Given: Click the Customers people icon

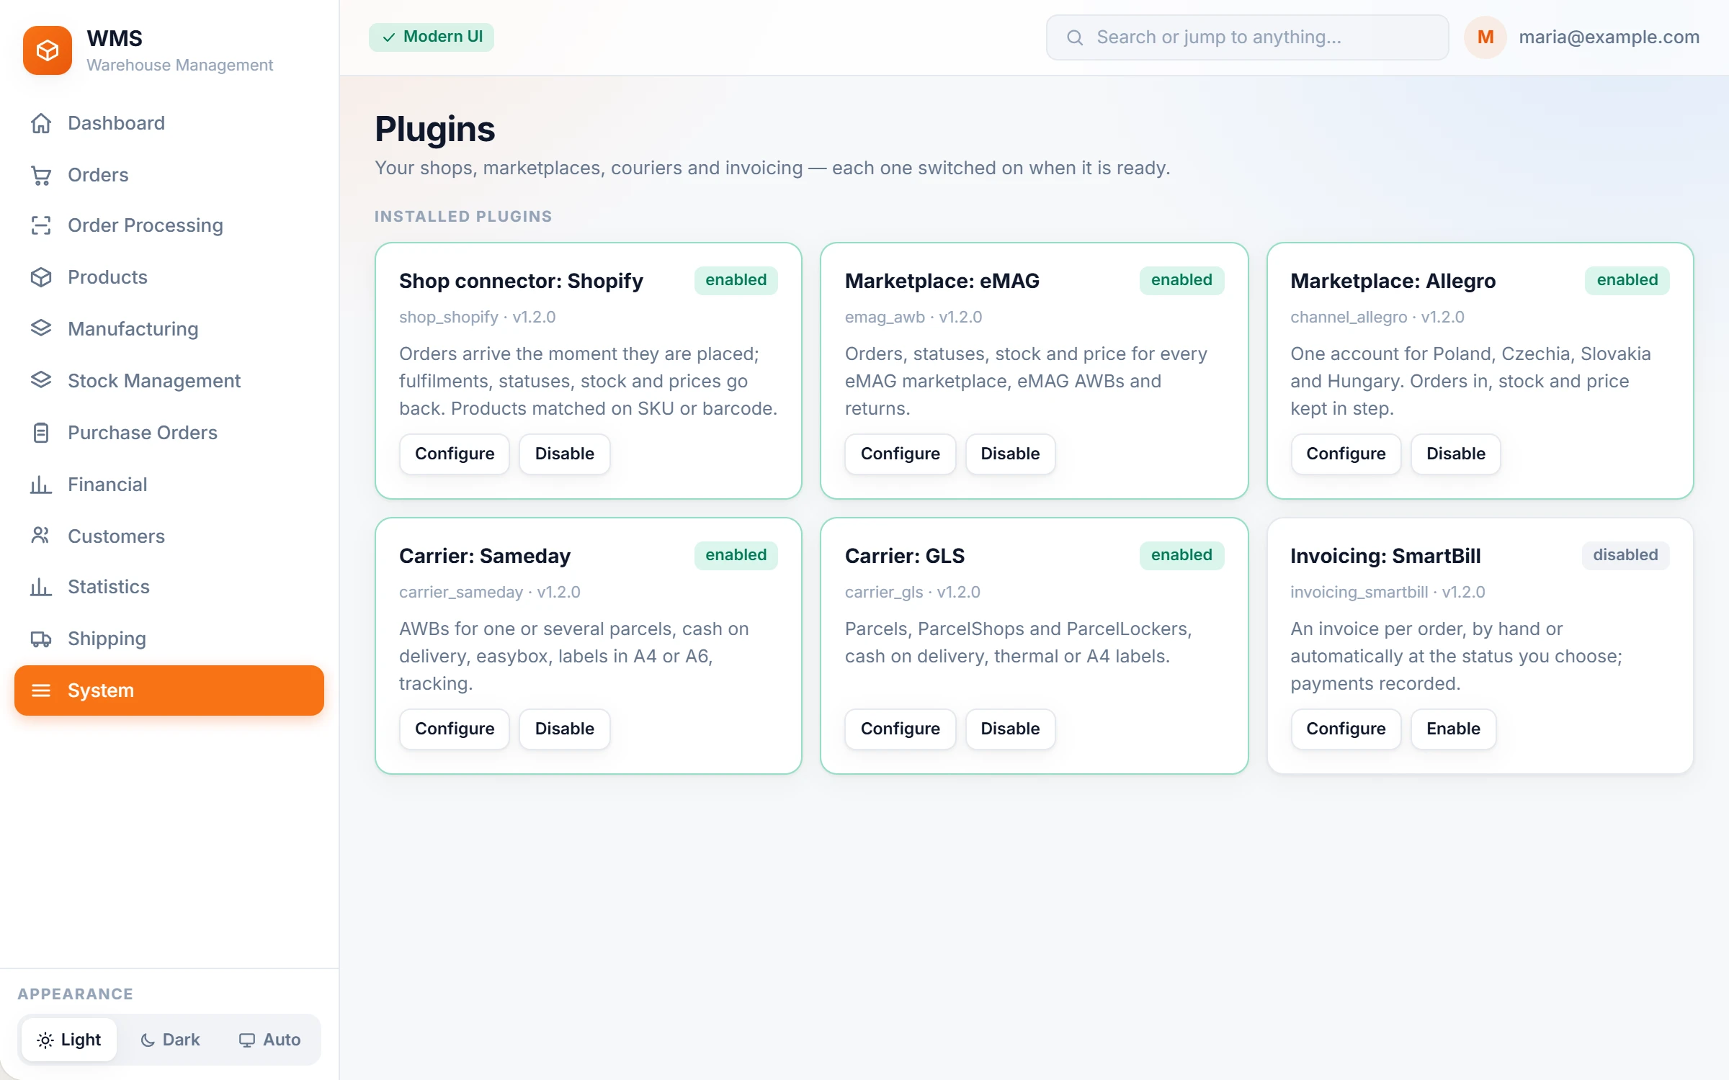Looking at the screenshot, I should pos(41,536).
